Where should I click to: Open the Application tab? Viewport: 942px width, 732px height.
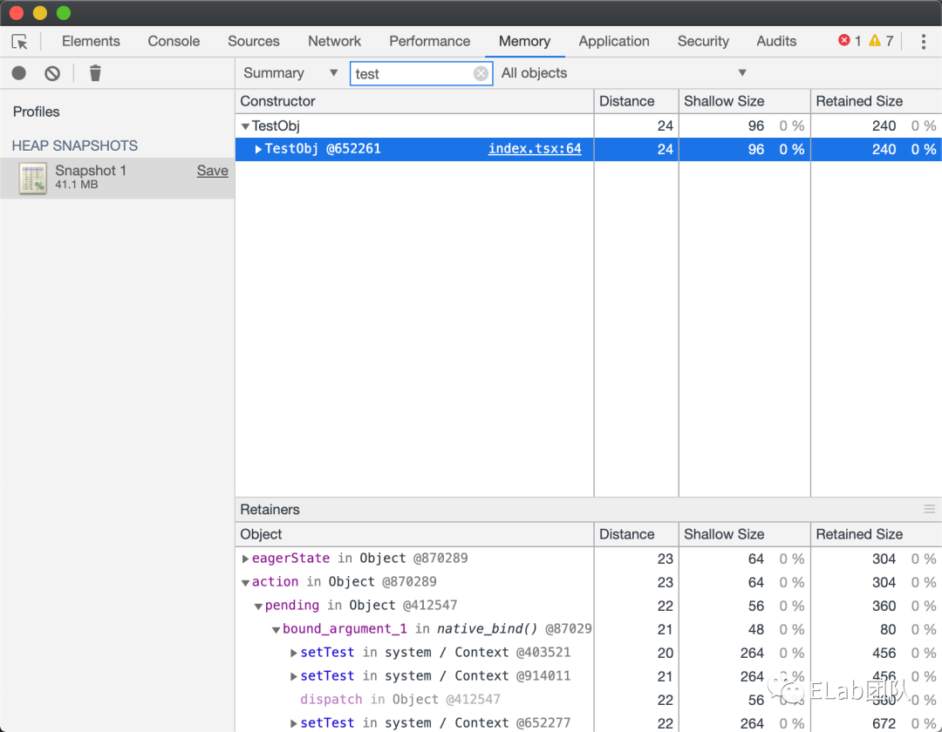(614, 42)
